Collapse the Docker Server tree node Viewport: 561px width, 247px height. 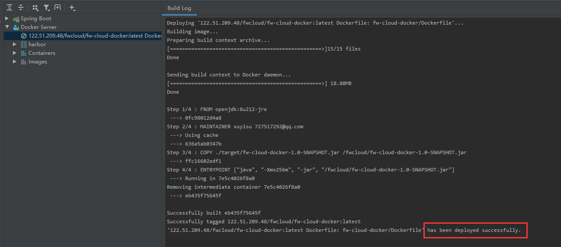pos(7,27)
